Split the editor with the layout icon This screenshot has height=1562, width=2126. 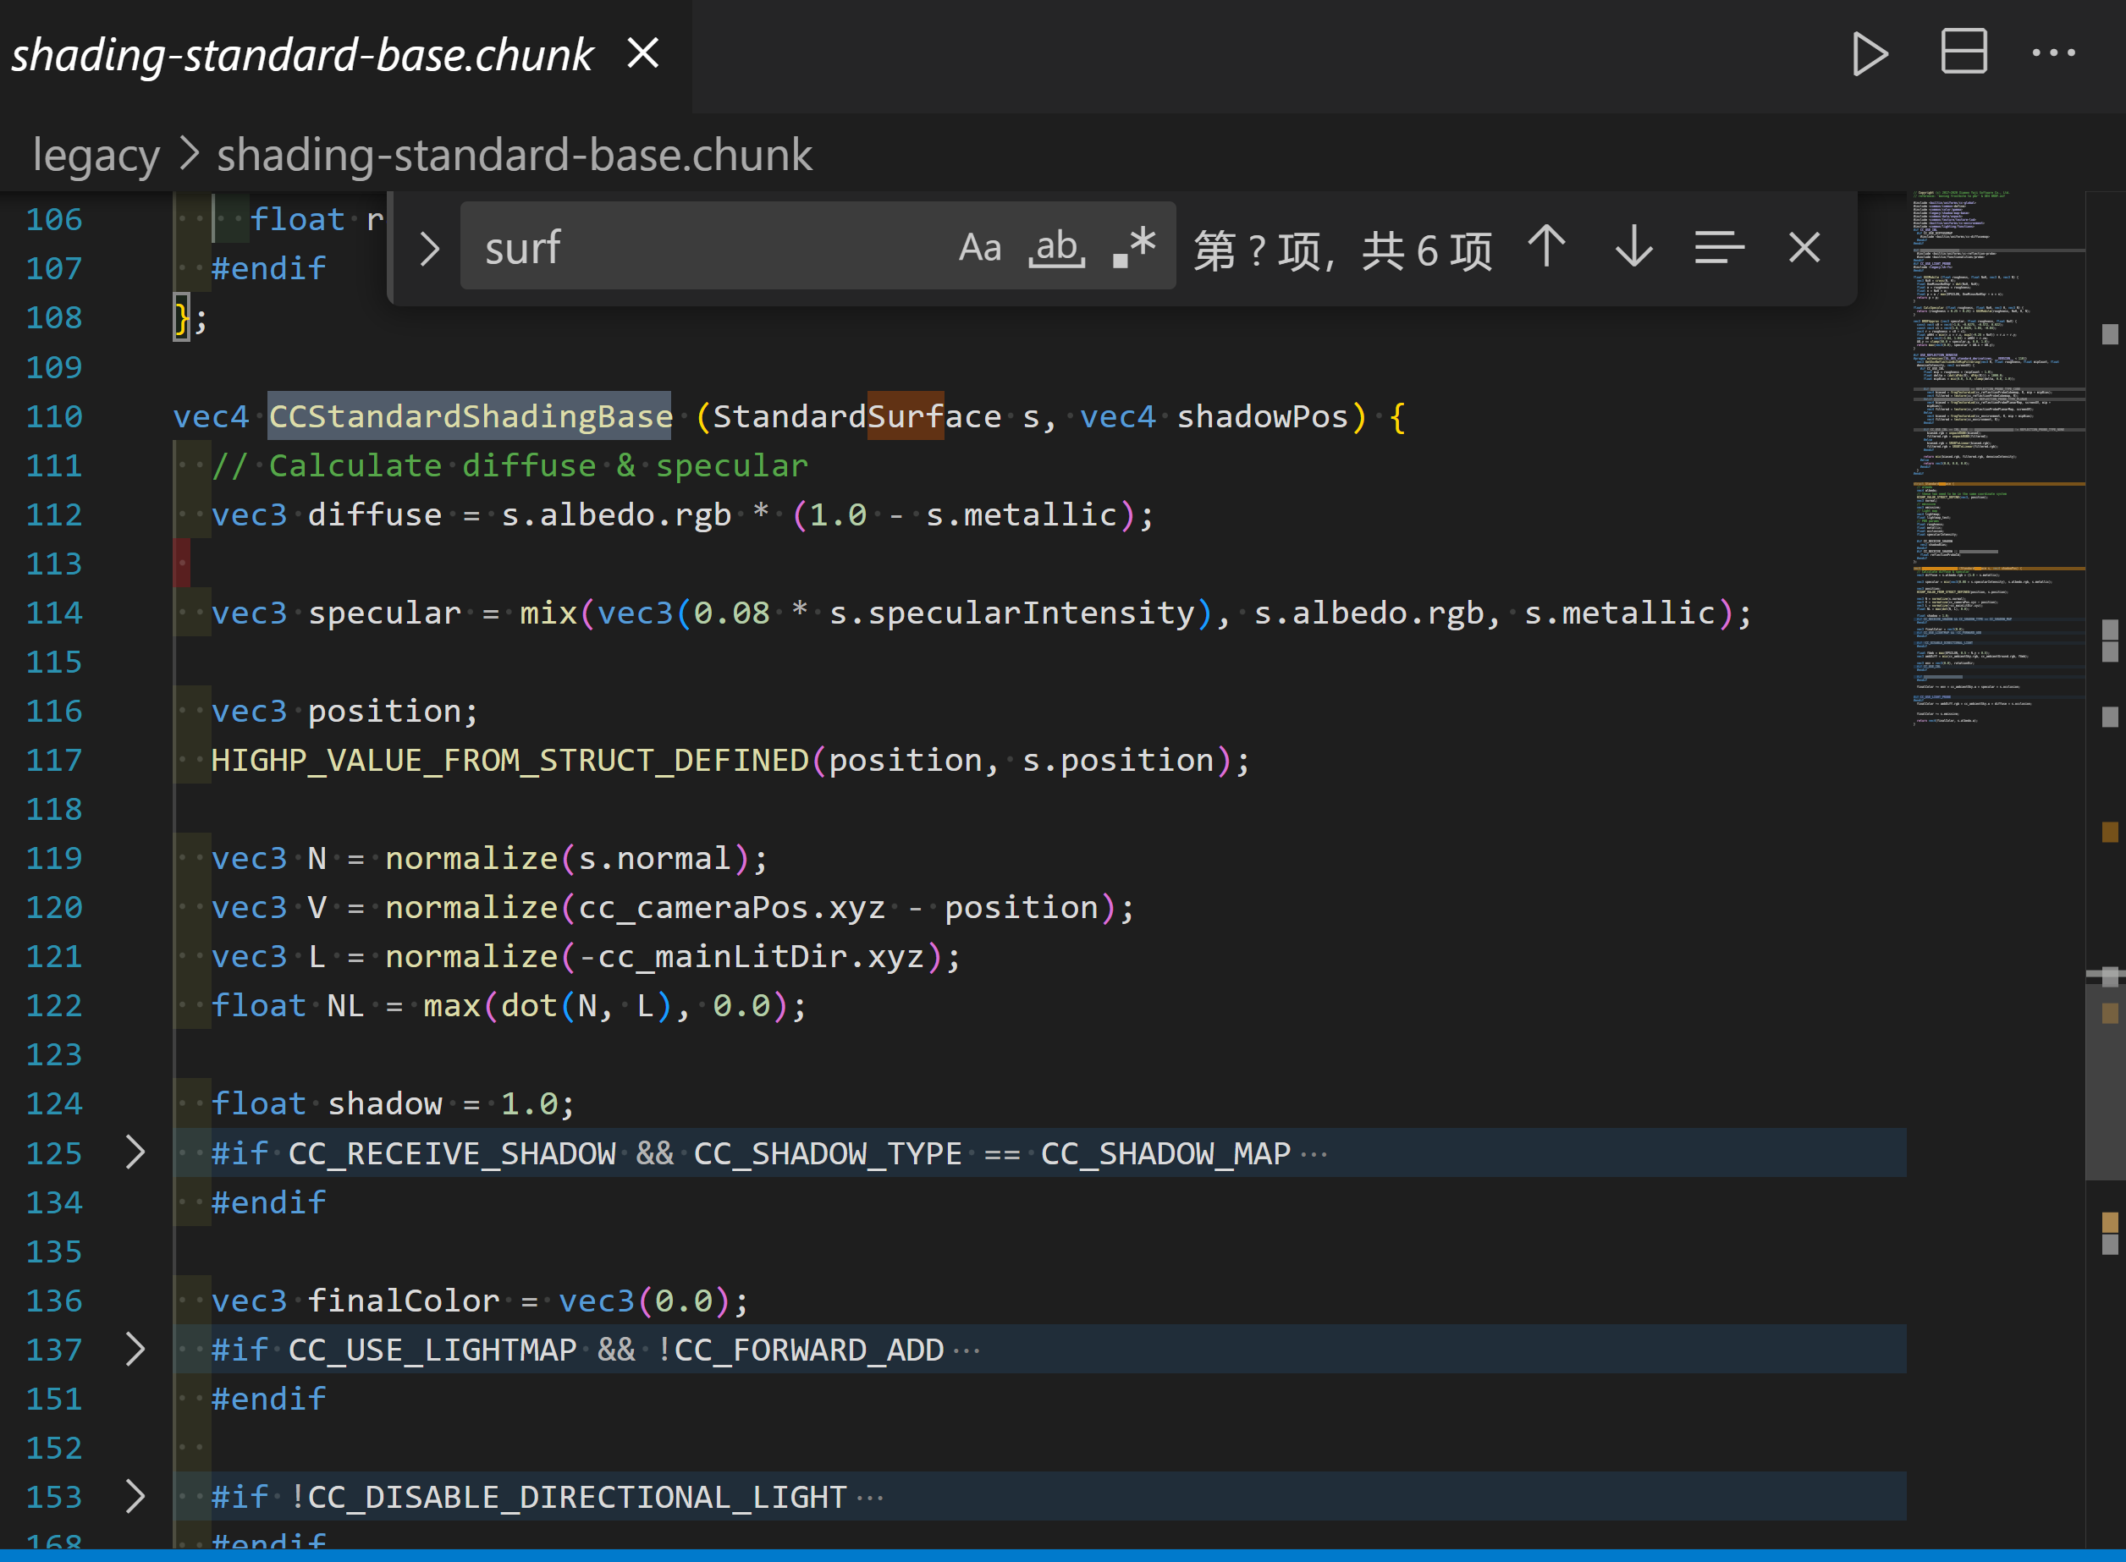[1964, 52]
